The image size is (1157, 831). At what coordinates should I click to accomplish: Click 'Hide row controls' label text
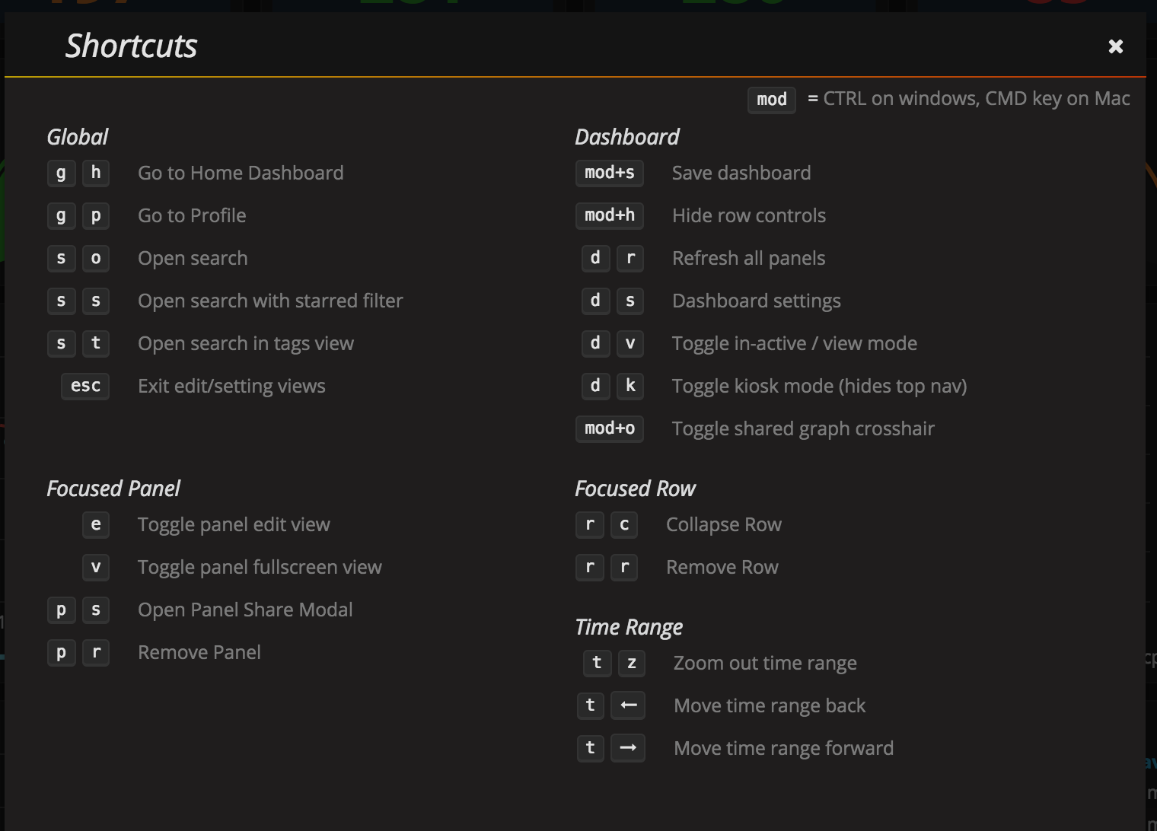(x=748, y=215)
